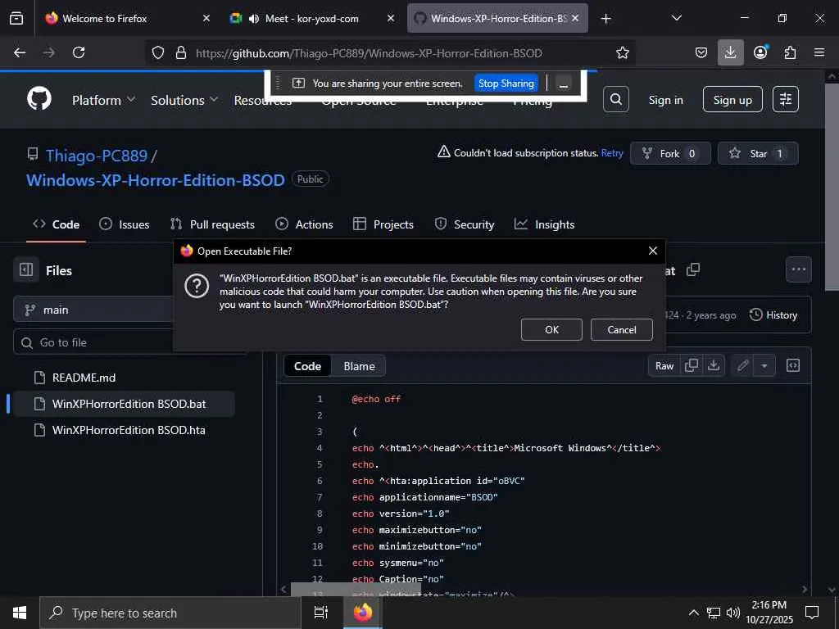Switch to Welcome to Firefox tab

pyautogui.click(x=125, y=19)
